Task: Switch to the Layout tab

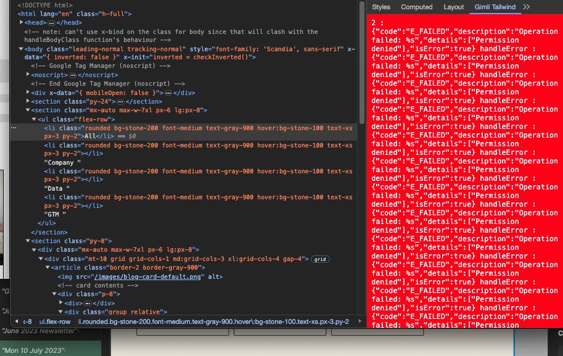Action: 453,7
